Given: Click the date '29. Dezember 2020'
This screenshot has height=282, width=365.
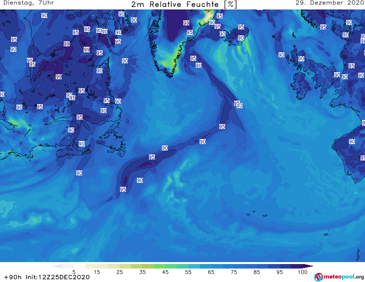Looking at the screenshot, I should (330, 3).
